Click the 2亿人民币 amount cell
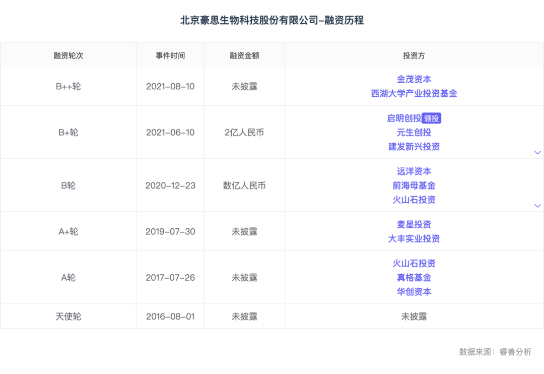The width and height of the screenshot is (544, 374). 244,132
